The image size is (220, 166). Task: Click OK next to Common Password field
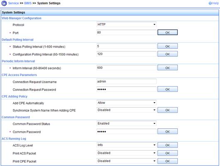[x=168, y=131]
